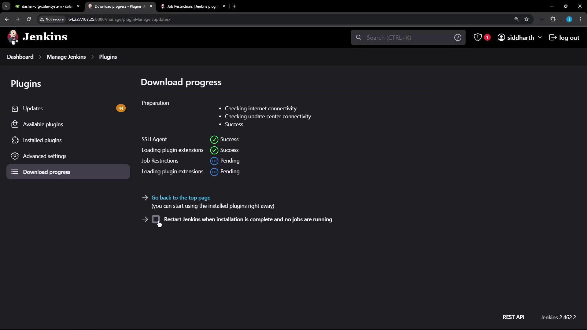Reload the page using the refresh icon

pos(29,19)
